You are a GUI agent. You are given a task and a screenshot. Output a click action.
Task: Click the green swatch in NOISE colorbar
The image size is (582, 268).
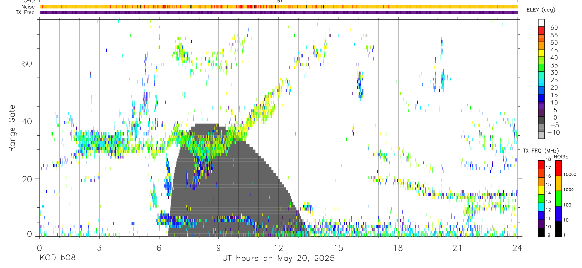[558, 198]
